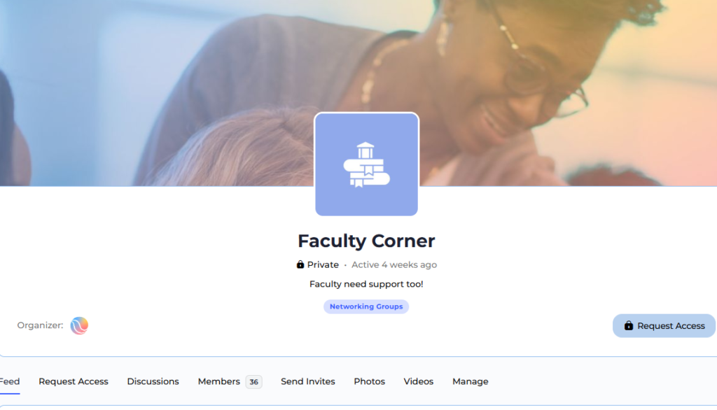The width and height of the screenshot is (717, 410).
Task: Switch to the Discussions tab
Action: pyautogui.click(x=153, y=381)
